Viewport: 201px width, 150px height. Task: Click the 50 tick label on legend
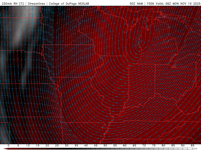click(105, 145)
